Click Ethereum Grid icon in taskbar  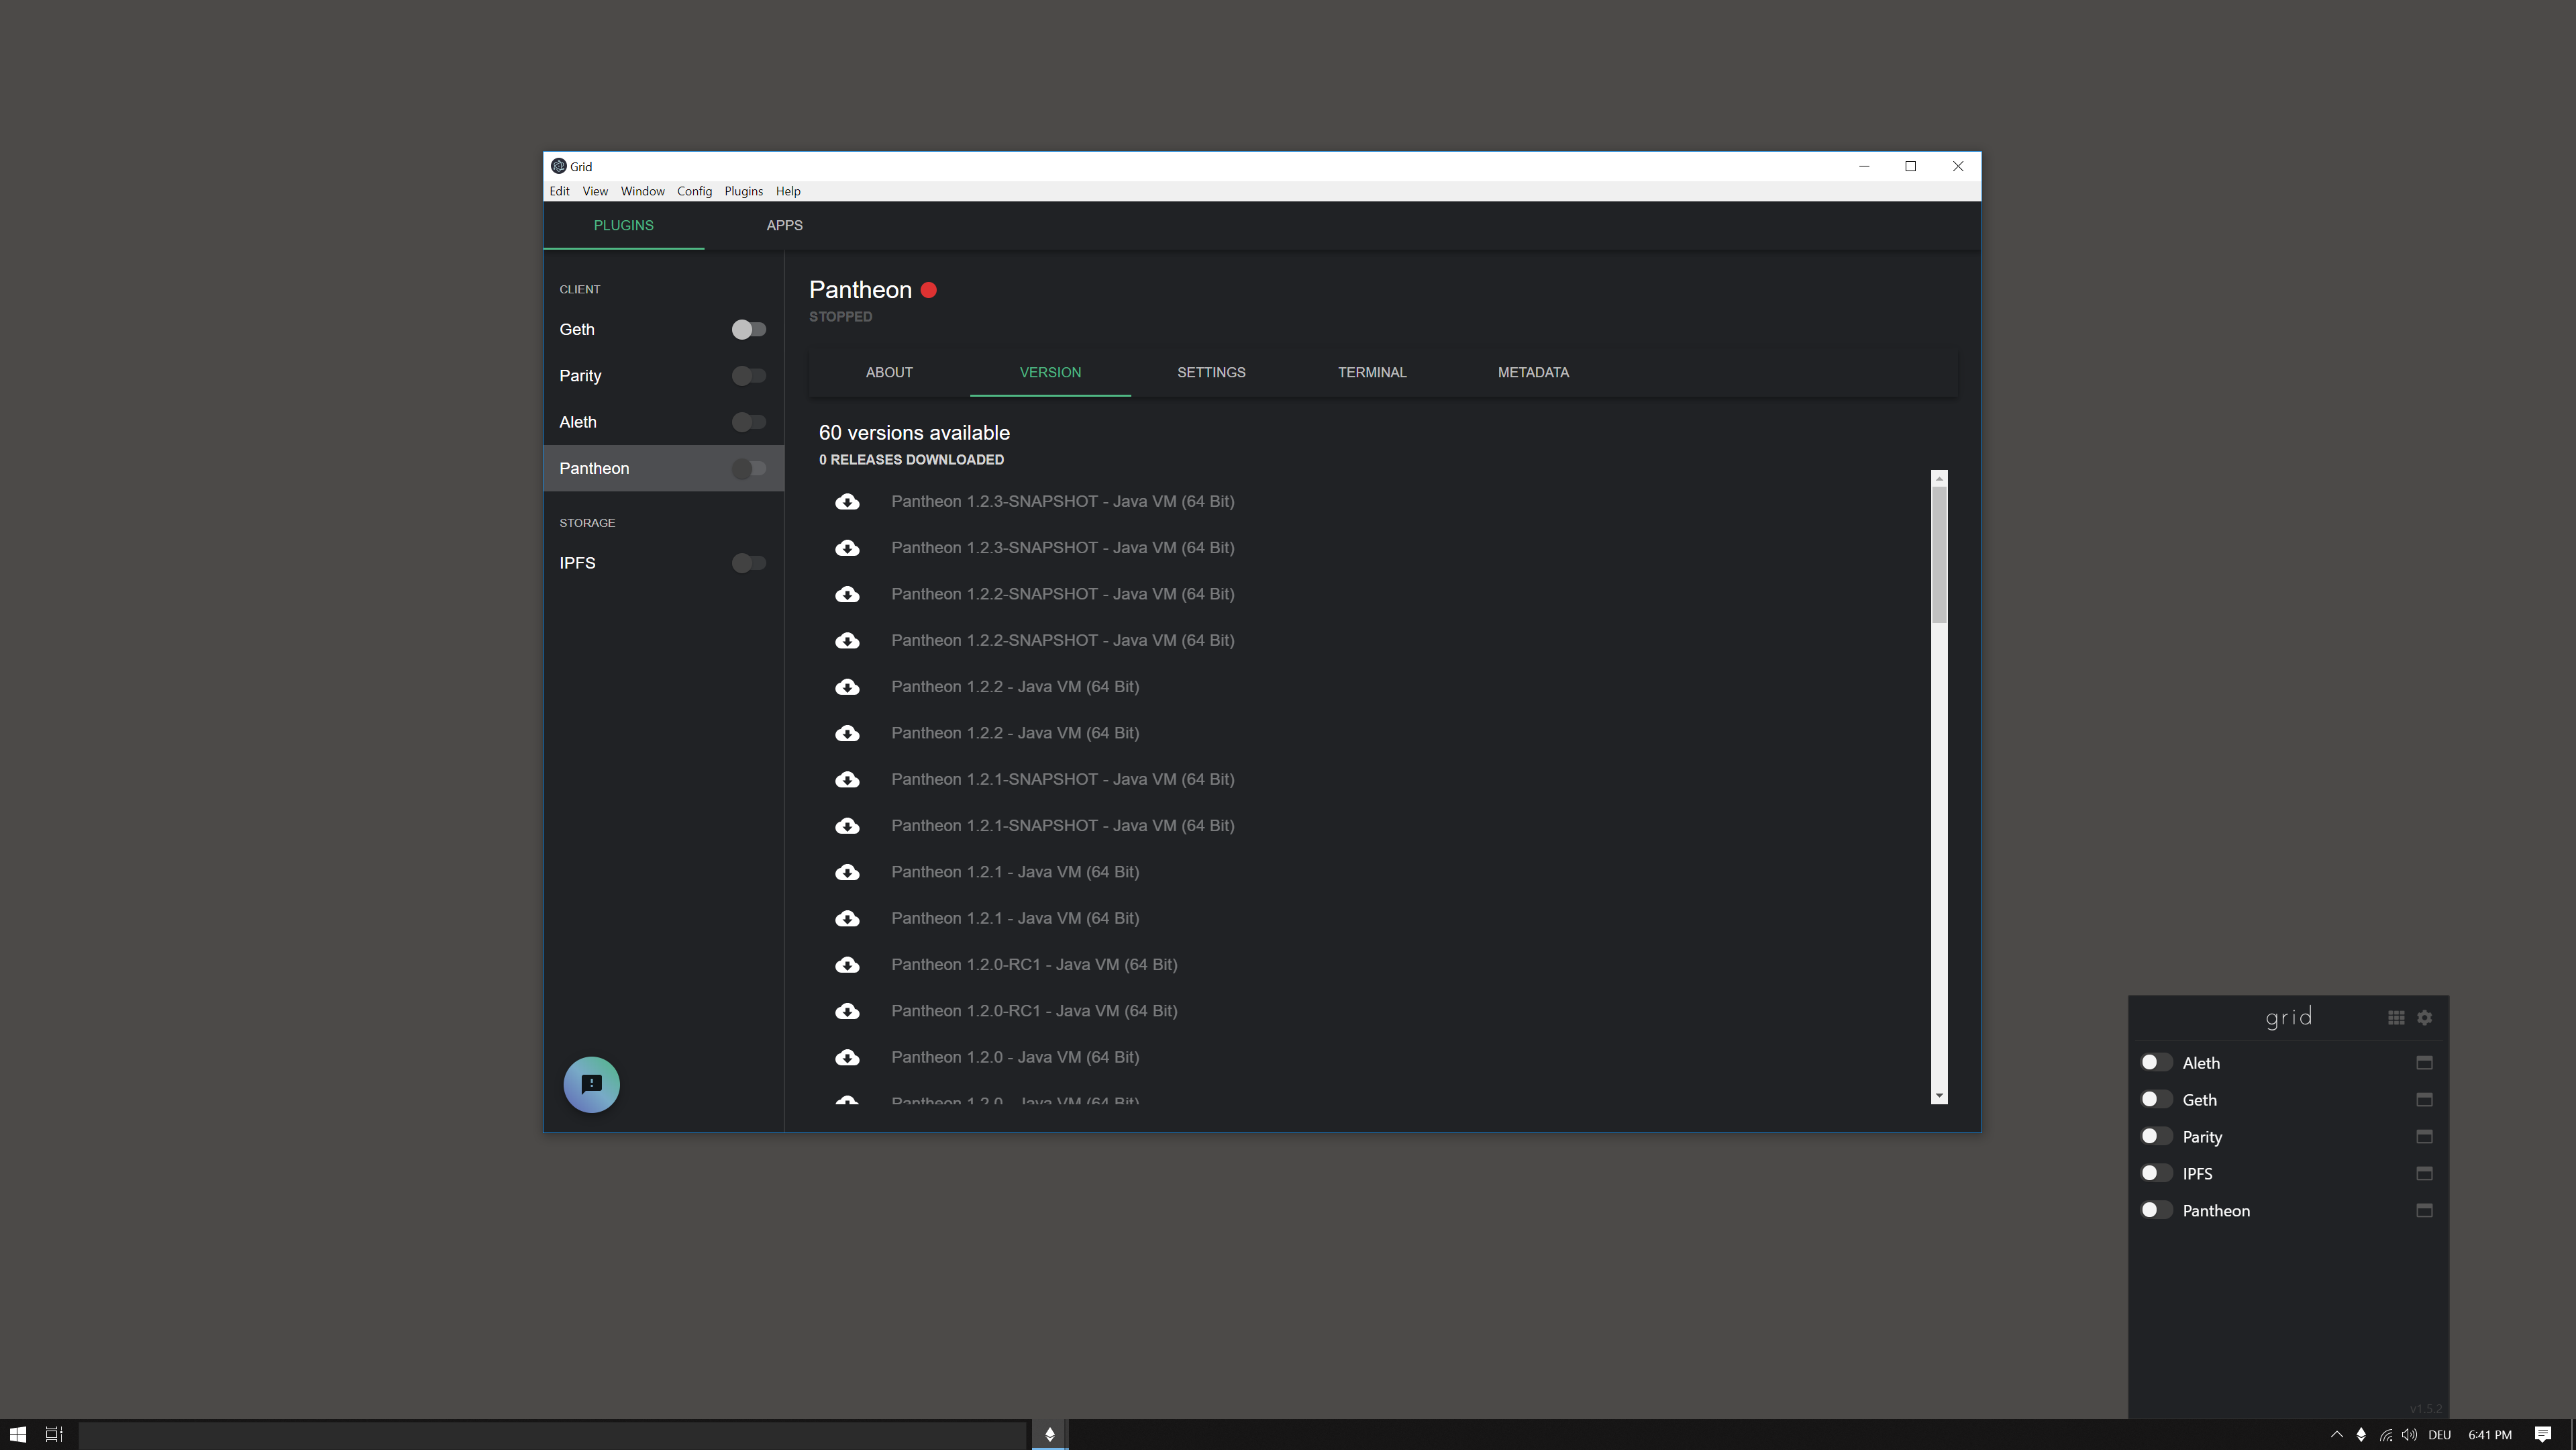(1049, 1434)
